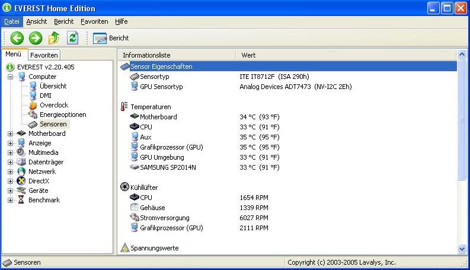Click the SAMSUNG SP2014N hard drive icon
Screen dimensions: 470x270
tap(135, 167)
